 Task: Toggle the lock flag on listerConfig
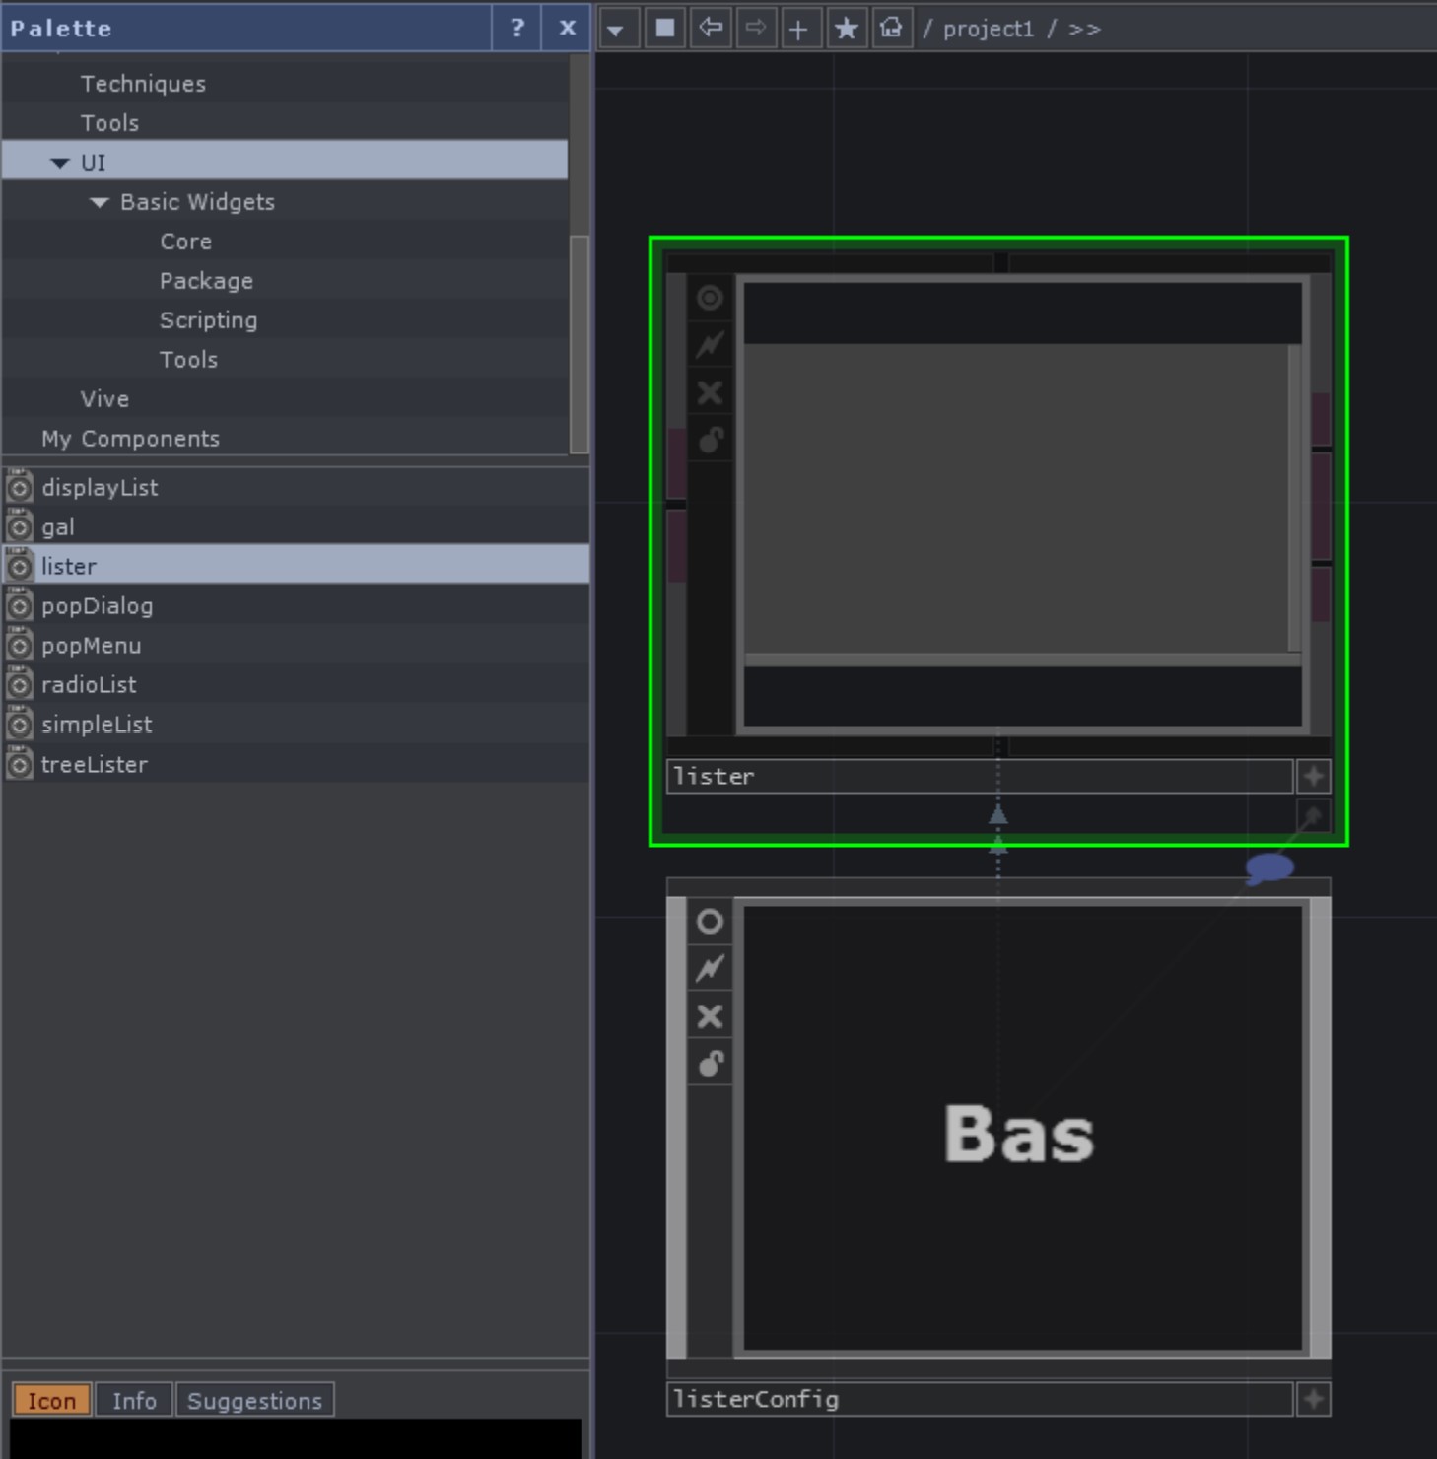710,1064
